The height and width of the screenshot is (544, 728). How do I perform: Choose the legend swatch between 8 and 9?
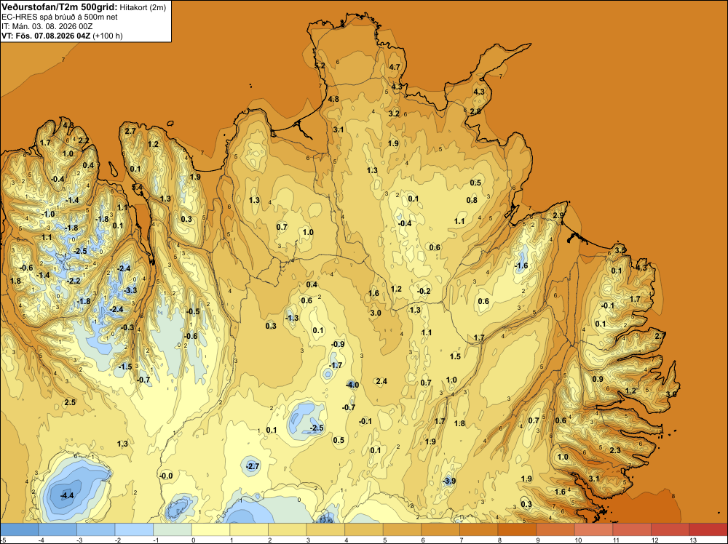[517, 529]
